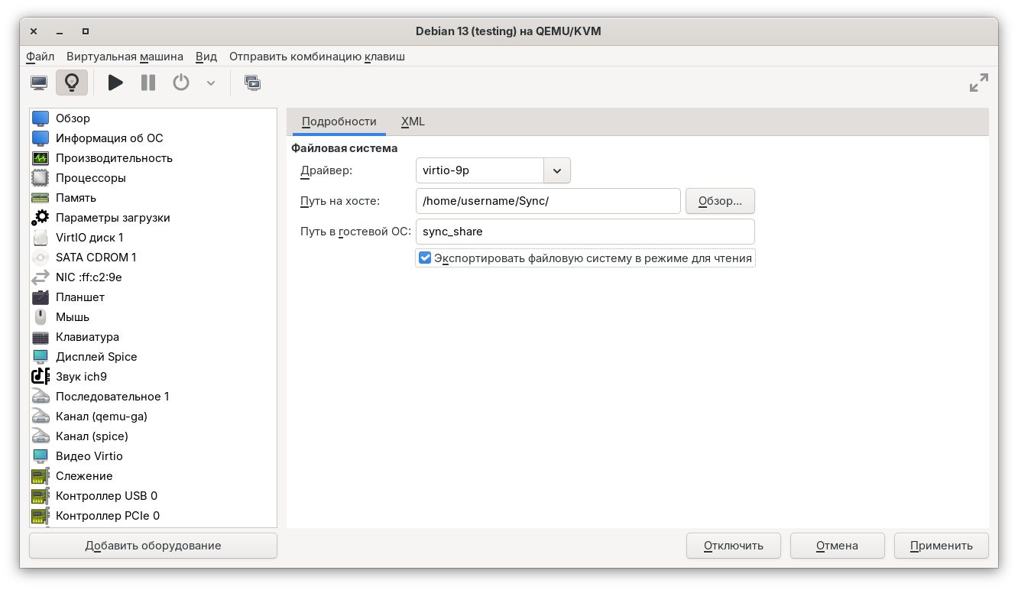The width and height of the screenshot is (1018, 590).
Task: Select the Память memory icon
Action: tap(41, 198)
